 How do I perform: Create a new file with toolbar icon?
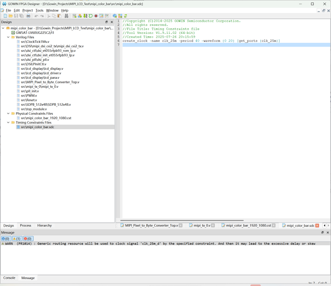pos(5,16)
